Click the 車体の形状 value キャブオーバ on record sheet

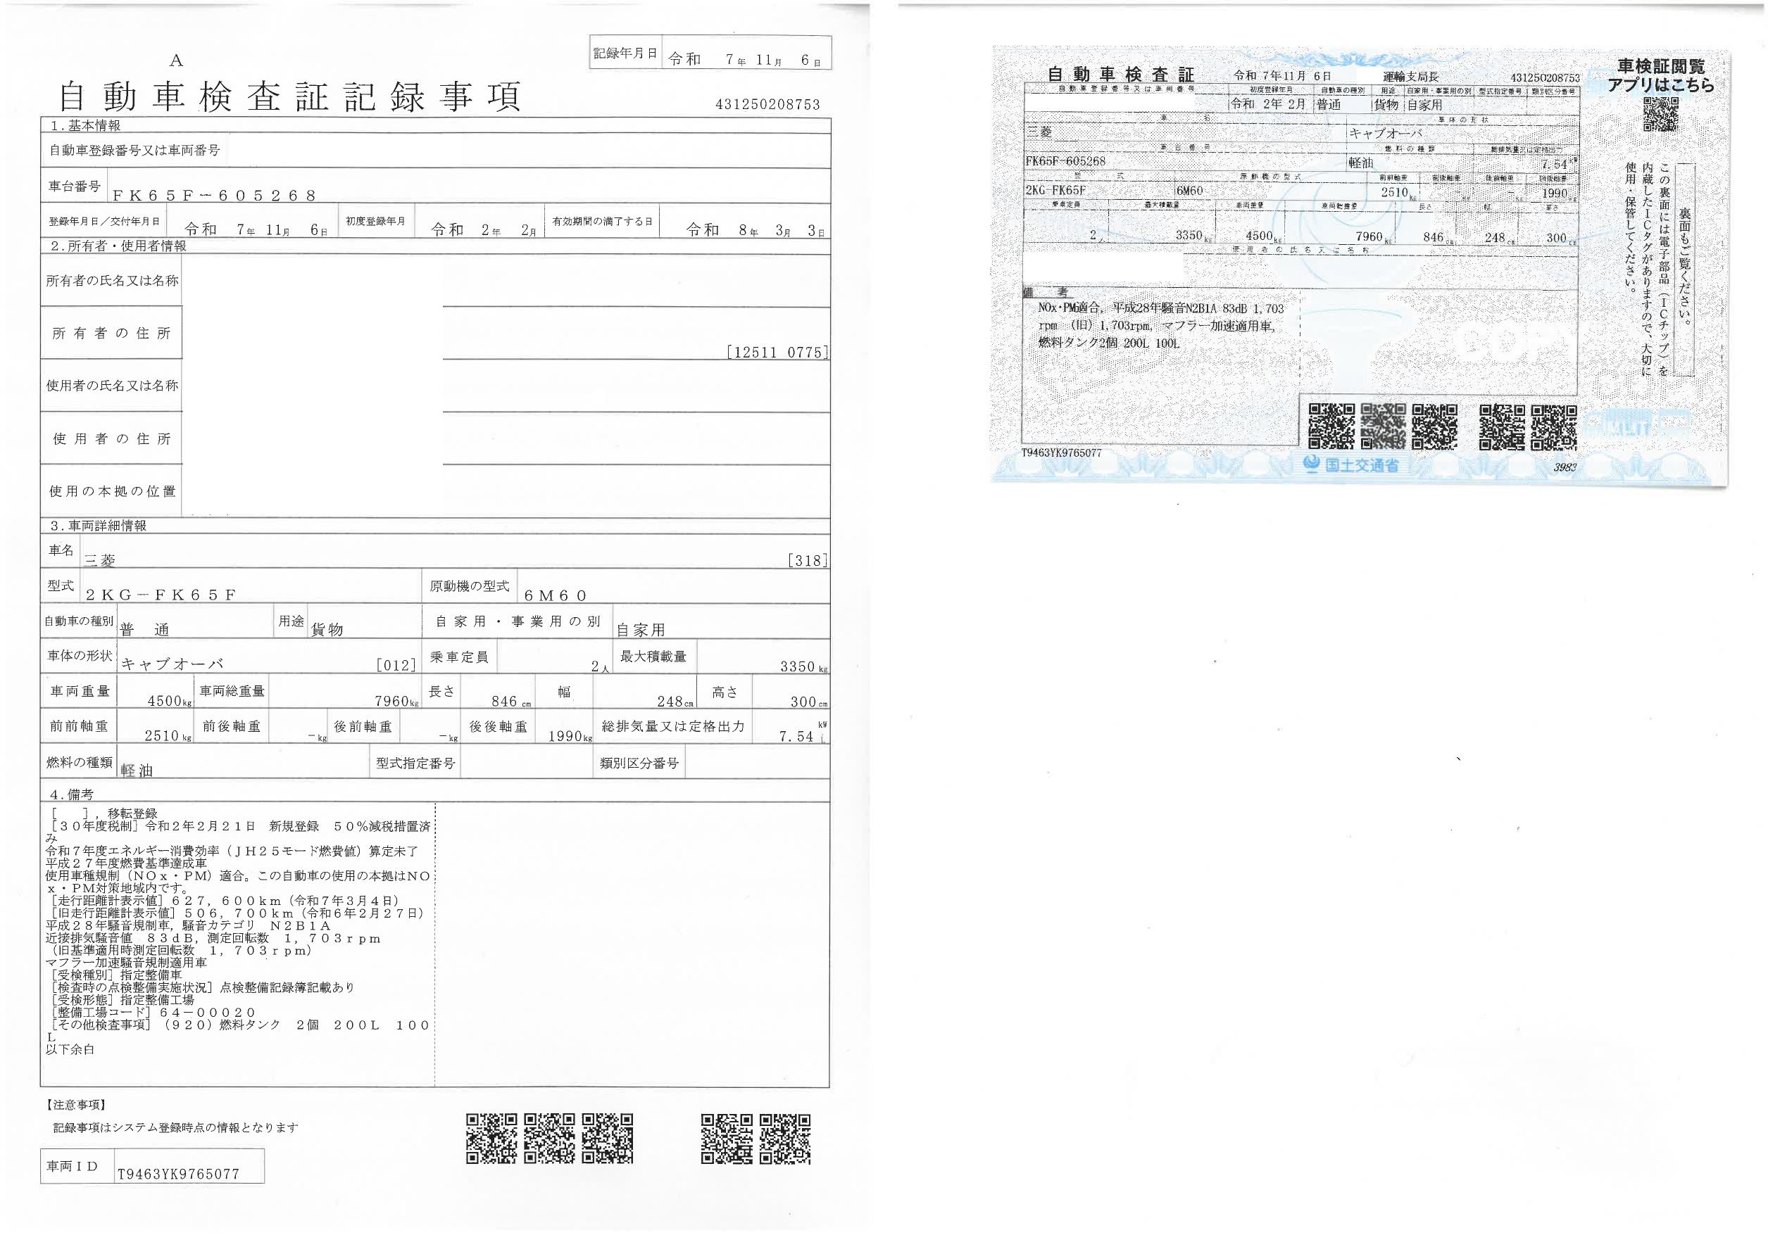(x=173, y=664)
